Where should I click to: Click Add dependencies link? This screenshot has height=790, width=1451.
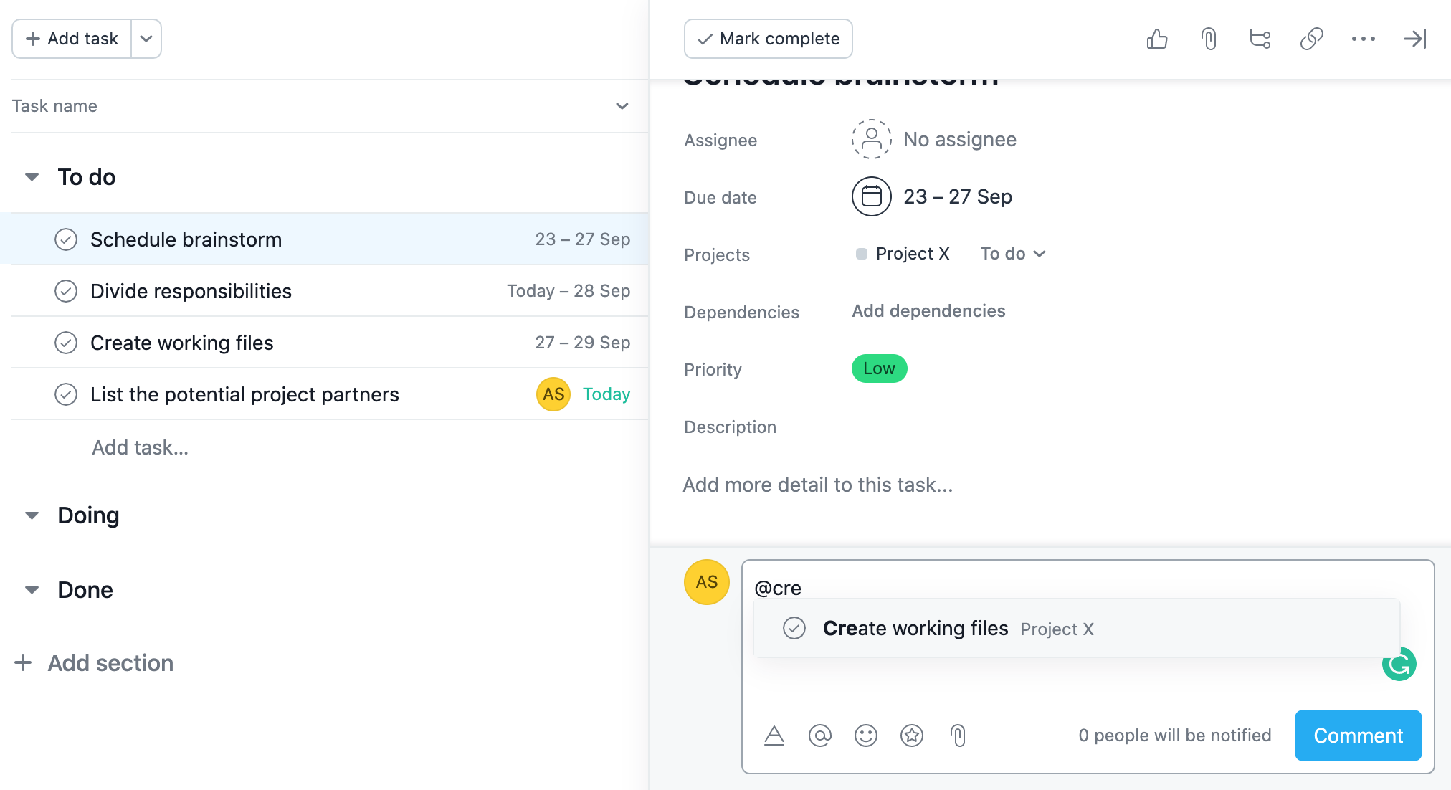click(928, 311)
